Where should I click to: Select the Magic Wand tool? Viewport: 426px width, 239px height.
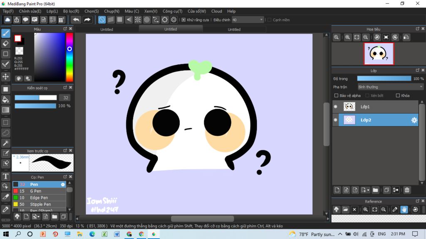click(x=6, y=143)
